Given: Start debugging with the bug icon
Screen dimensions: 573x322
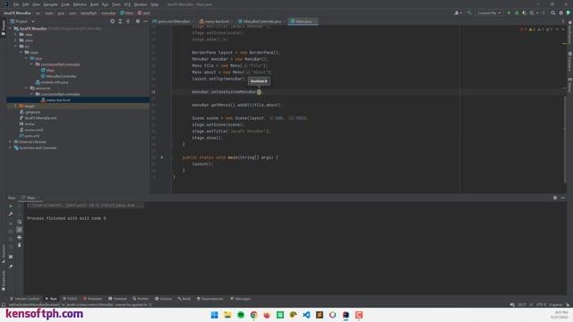Looking at the screenshot, I should [517, 13].
